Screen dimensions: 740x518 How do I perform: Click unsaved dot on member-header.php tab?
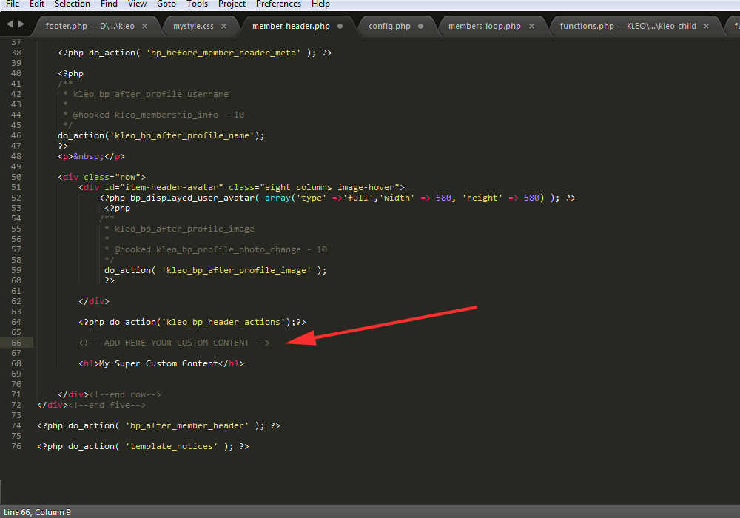pyautogui.click(x=340, y=26)
